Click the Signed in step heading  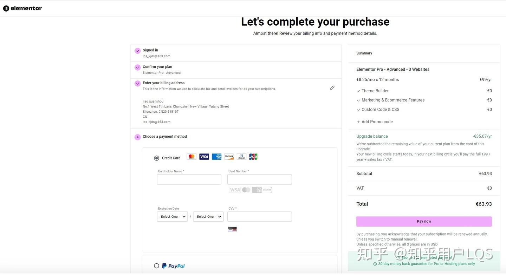150,50
